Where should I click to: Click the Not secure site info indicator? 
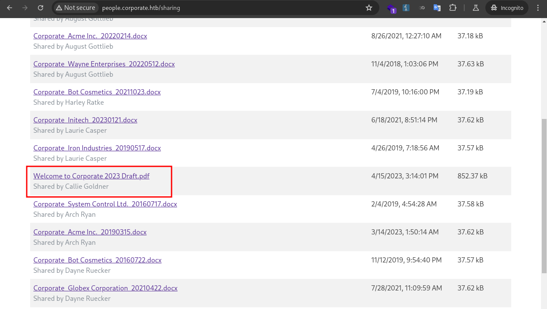pos(75,8)
